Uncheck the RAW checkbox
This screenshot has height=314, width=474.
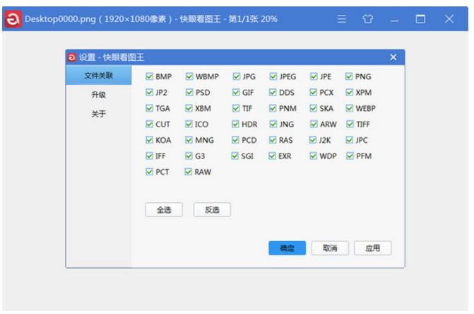point(189,172)
